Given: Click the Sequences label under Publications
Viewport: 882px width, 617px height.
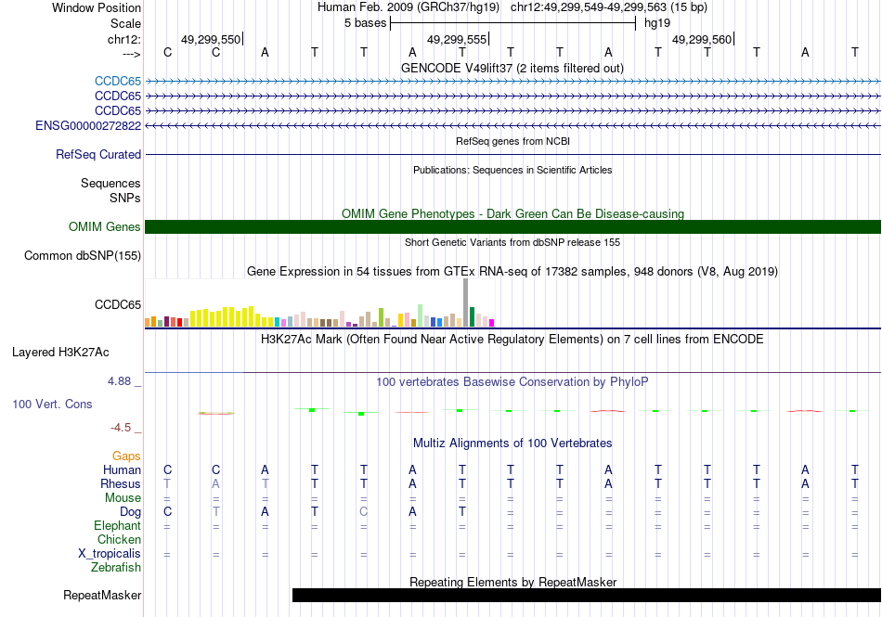Looking at the screenshot, I should click(x=110, y=183).
